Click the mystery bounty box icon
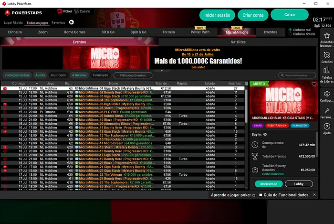This screenshot has height=224, width=334. click(x=255, y=170)
